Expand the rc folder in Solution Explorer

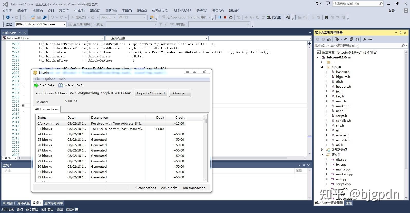pyautogui.click(x=322, y=62)
